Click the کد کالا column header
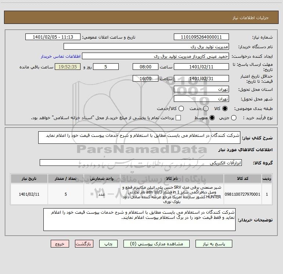283x274 pixels. pos(243,179)
